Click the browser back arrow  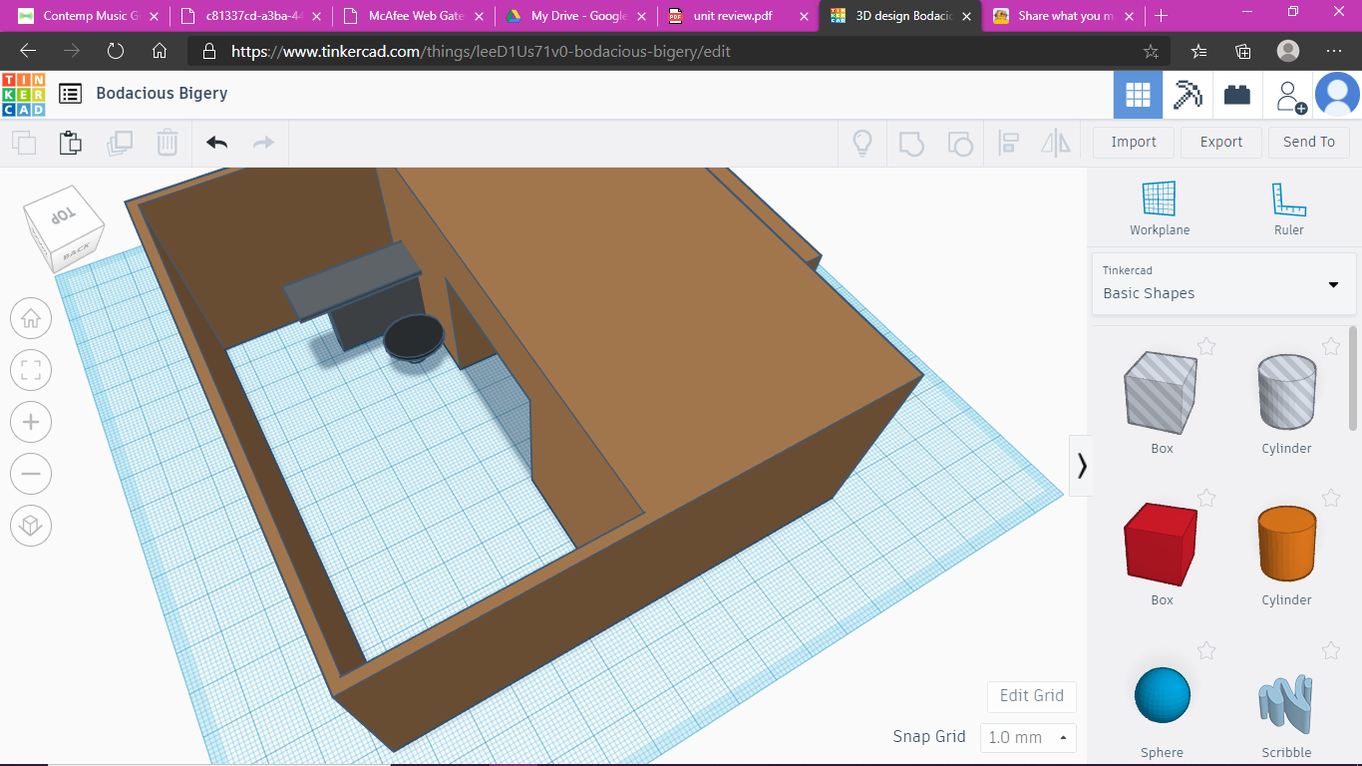pyautogui.click(x=28, y=51)
